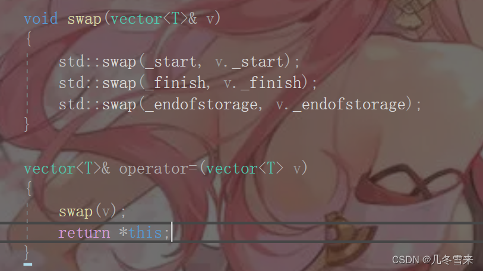This screenshot has height=271, width=483.
Task: Click the std qualifier on the _endofstorage line
Action: coord(72,105)
